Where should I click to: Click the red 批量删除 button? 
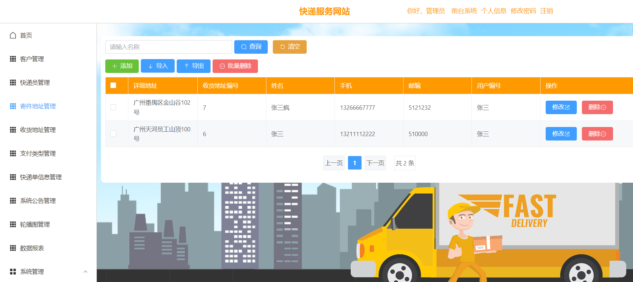235,66
